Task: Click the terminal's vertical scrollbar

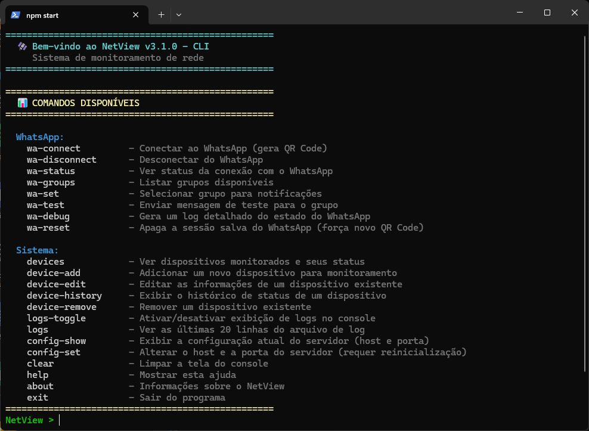Action: [x=585, y=227]
